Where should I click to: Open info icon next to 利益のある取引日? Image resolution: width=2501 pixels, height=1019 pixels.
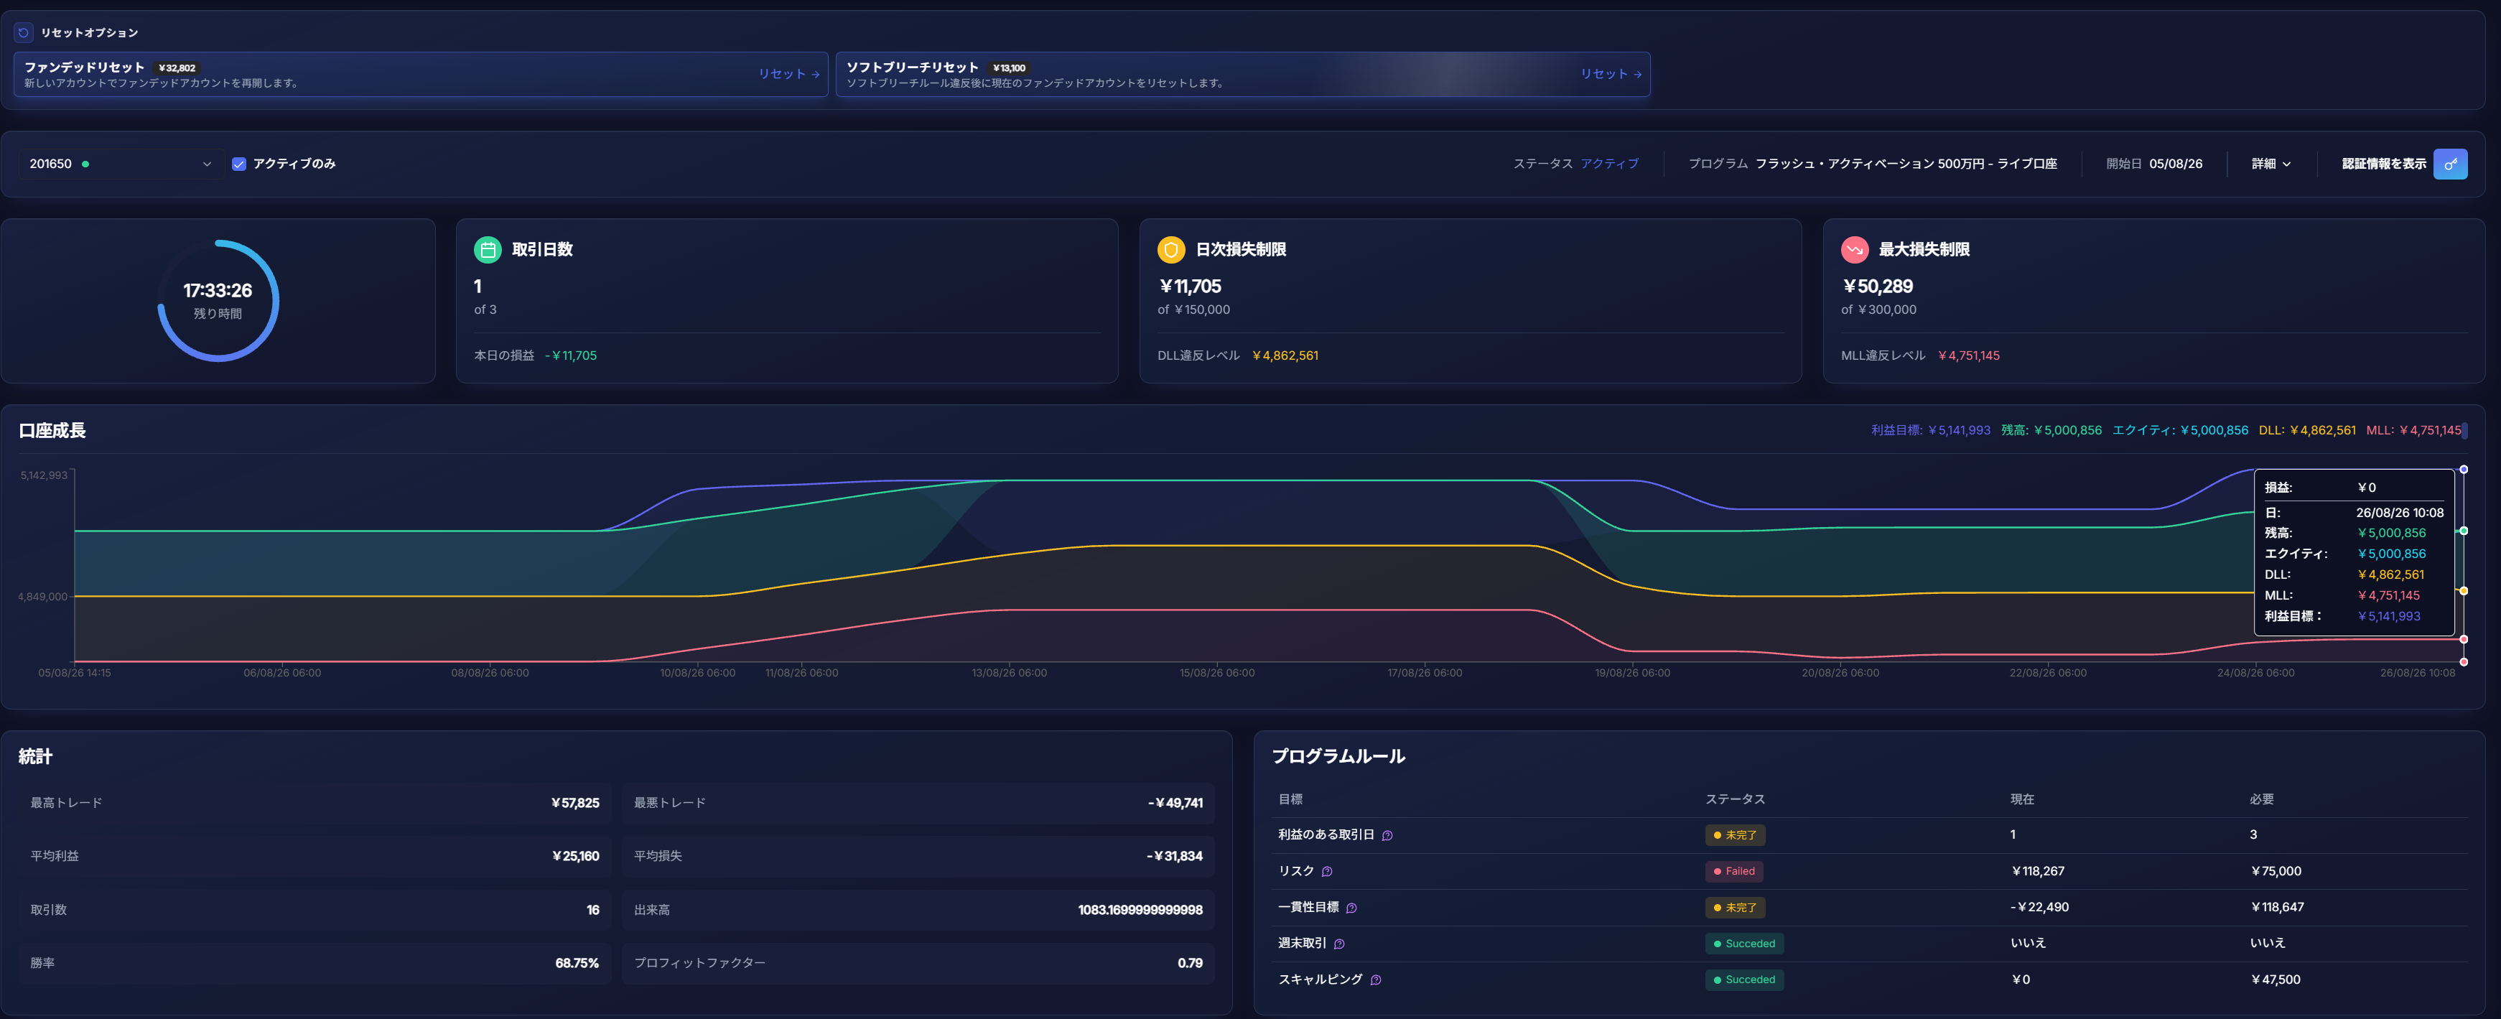coord(1387,835)
